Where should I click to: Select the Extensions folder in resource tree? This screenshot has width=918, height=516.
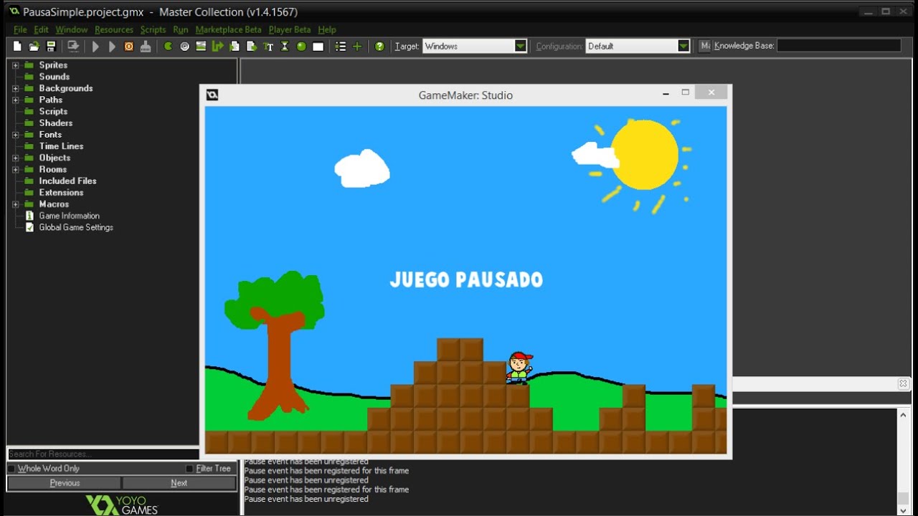61,193
